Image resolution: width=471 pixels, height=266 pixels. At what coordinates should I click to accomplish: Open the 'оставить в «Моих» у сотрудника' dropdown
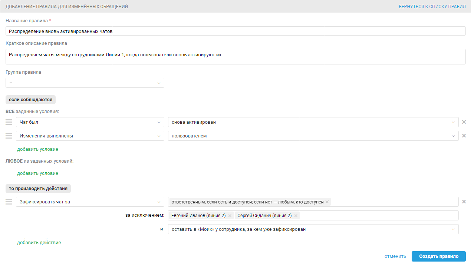313,229
